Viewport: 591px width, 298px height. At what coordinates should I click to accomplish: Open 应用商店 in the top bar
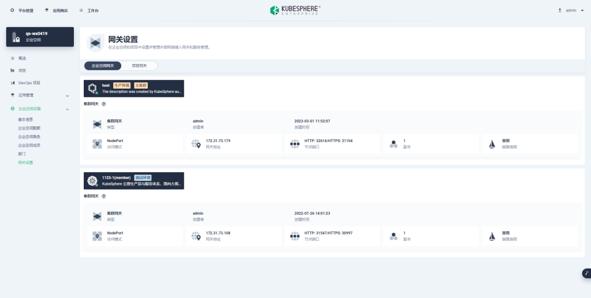pos(56,10)
